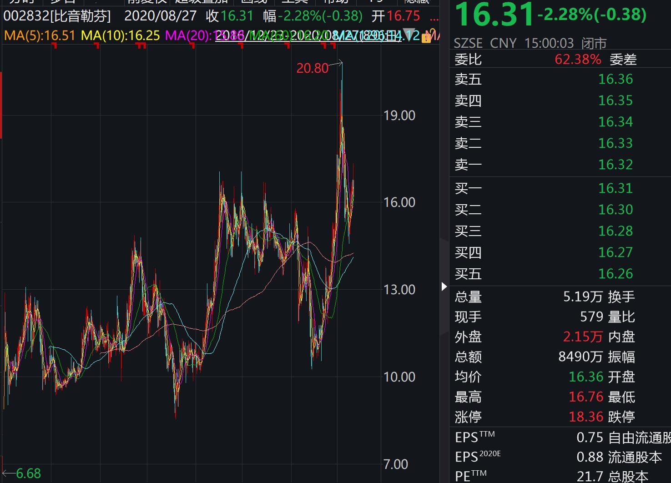Expand the side panel with the right-edge arrow
This screenshot has height=483, width=671.
pyautogui.click(x=444, y=286)
